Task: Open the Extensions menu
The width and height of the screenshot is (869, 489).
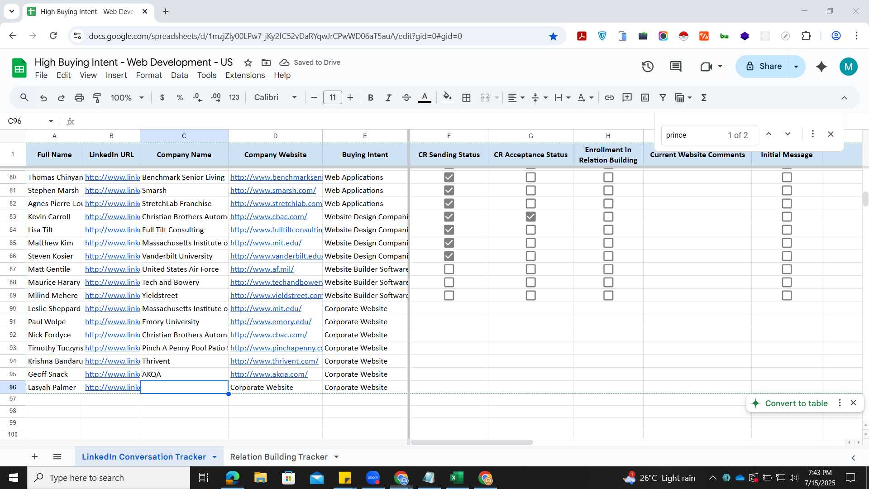Action: 245,75
